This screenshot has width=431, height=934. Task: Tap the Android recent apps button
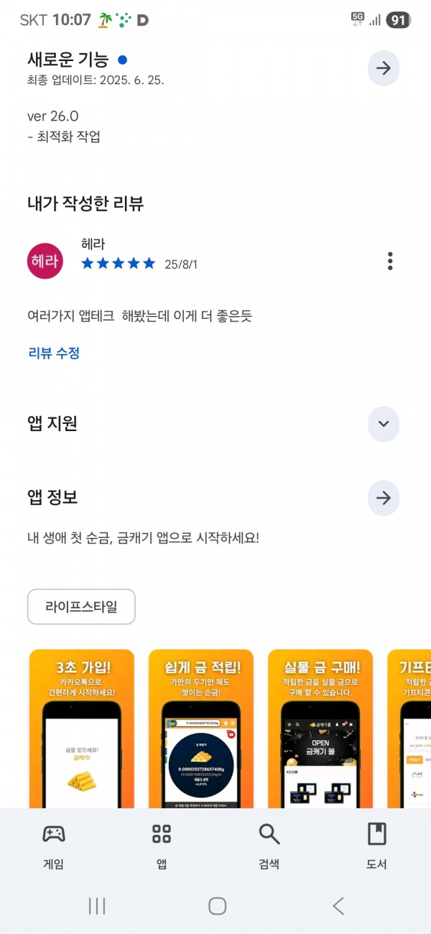pos(97,906)
